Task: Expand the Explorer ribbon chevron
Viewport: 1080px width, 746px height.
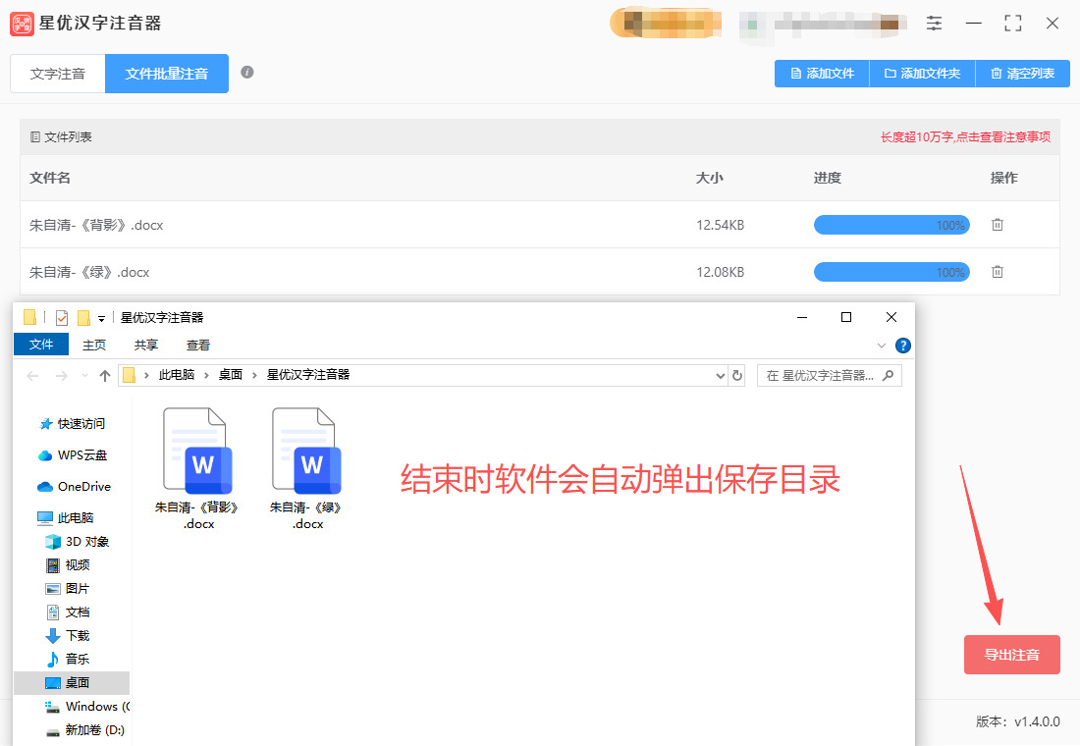Action: pos(881,346)
